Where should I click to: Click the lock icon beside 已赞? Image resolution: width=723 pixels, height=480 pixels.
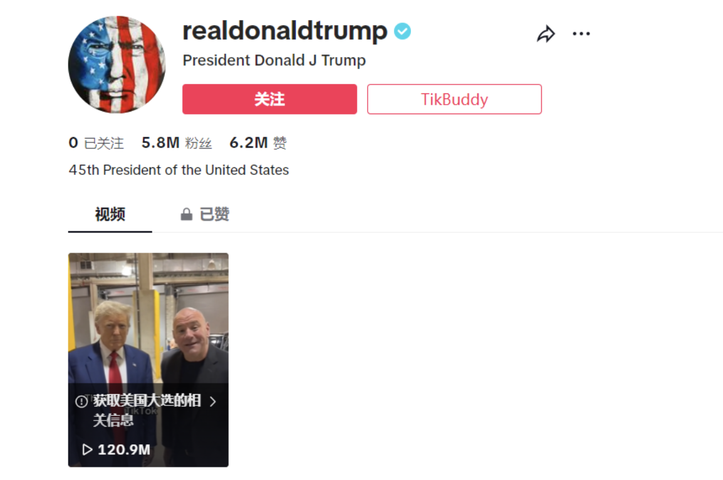186,214
